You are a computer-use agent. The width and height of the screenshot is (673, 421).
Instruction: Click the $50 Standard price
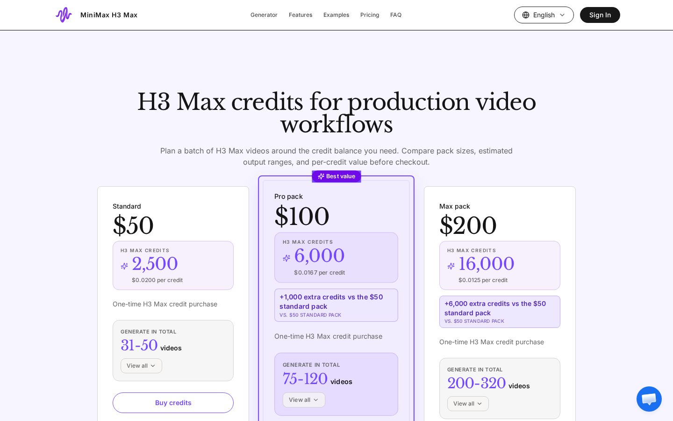(133, 225)
